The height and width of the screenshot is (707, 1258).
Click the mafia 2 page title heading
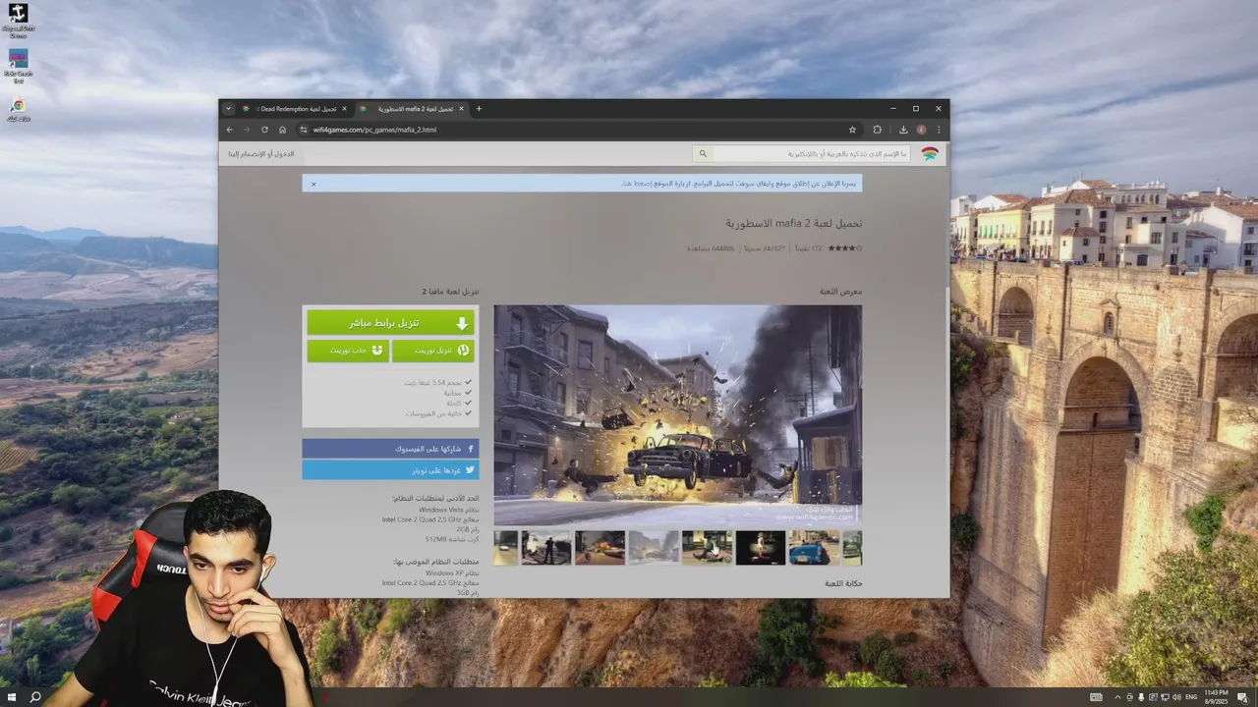(x=794, y=224)
